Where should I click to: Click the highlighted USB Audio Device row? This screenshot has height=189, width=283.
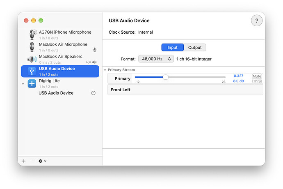pos(60,71)
